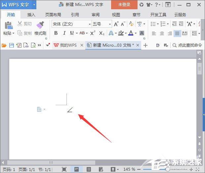The height and width of the screenshot is (173, 205).
Task: Expand more quick access tools chevron
Action: click(39, 45)
